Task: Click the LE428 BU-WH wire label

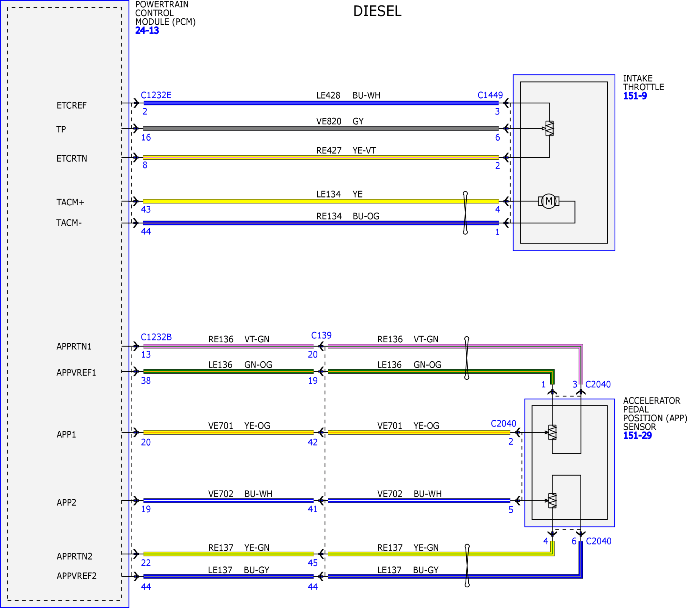Action: pos(348,95)
